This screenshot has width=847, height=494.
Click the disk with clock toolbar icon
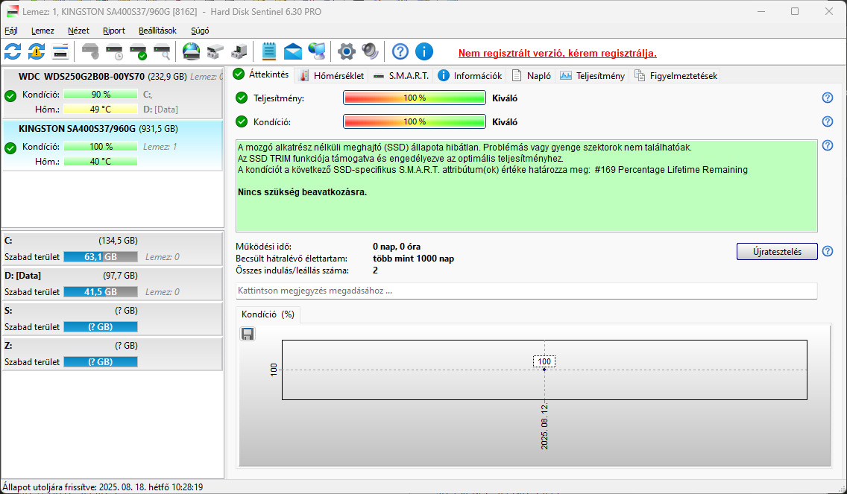point(115,52)
